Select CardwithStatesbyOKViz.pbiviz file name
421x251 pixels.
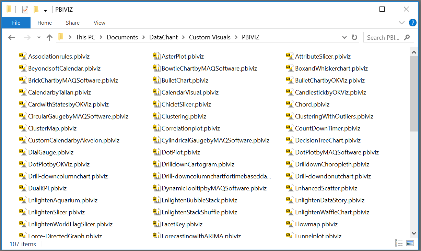click(69, 104)
